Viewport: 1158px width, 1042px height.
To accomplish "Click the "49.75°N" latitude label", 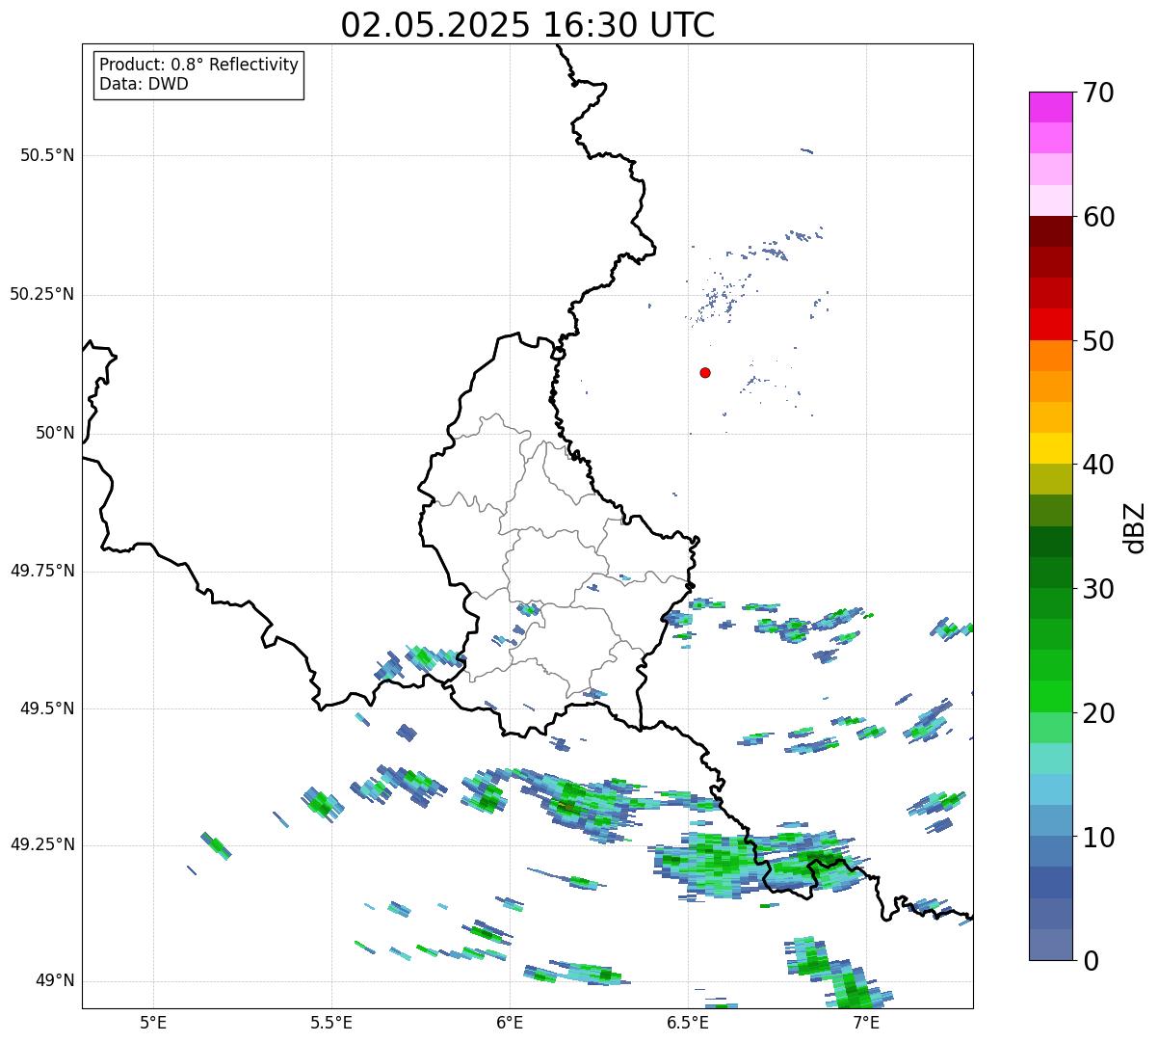I will pos(41,571).
